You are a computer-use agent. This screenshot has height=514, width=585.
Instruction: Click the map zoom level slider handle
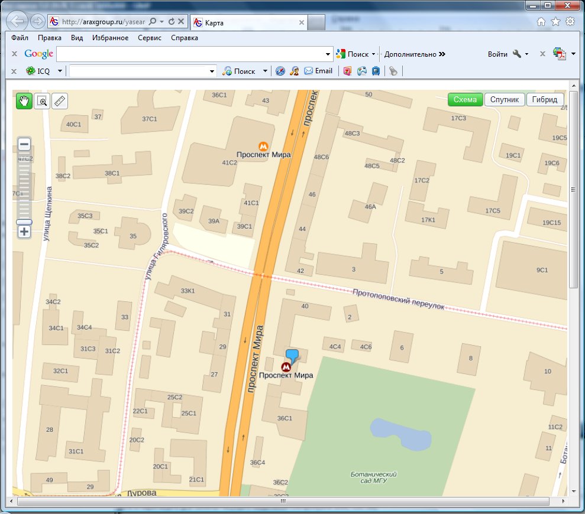[24, 222]
